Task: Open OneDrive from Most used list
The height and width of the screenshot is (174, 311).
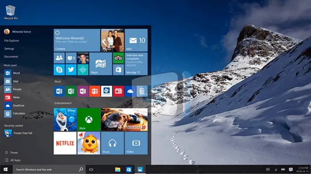Action: click(x=14, y=106)
